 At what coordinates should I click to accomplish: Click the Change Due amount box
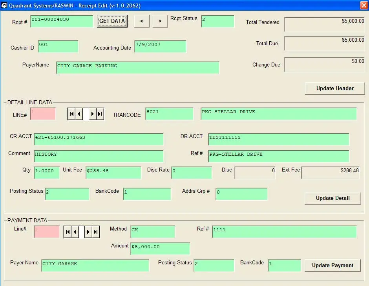(x=325, y=65)
